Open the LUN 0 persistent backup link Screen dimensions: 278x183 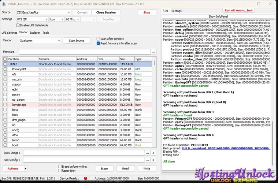pyautogui.click(x=226, y=148)
